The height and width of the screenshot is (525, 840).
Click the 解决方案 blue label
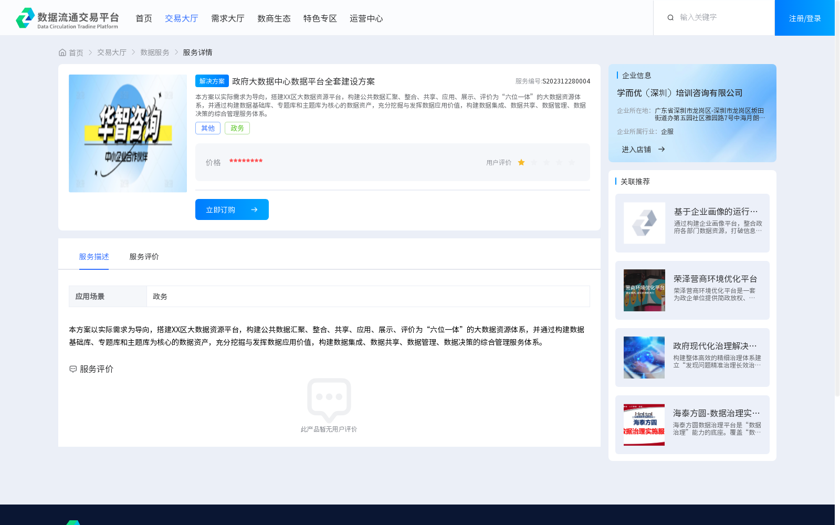(212, 81)
